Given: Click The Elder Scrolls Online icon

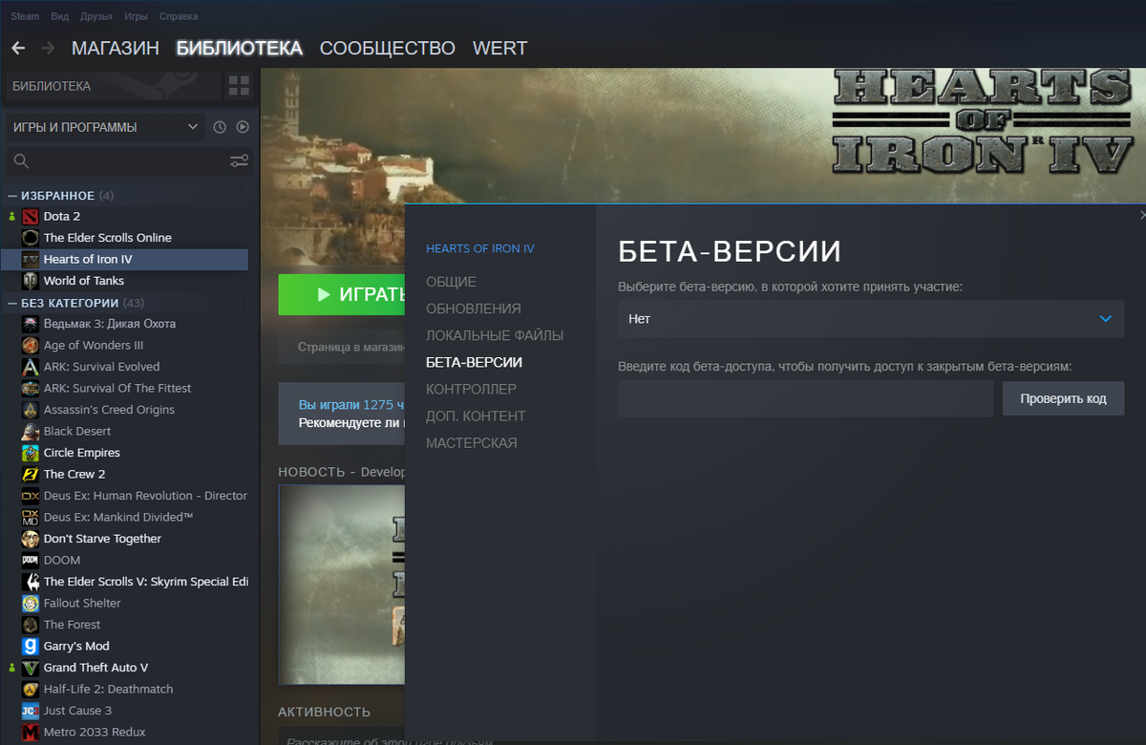Looking at the screenshot, I should [x=30, y=238].
